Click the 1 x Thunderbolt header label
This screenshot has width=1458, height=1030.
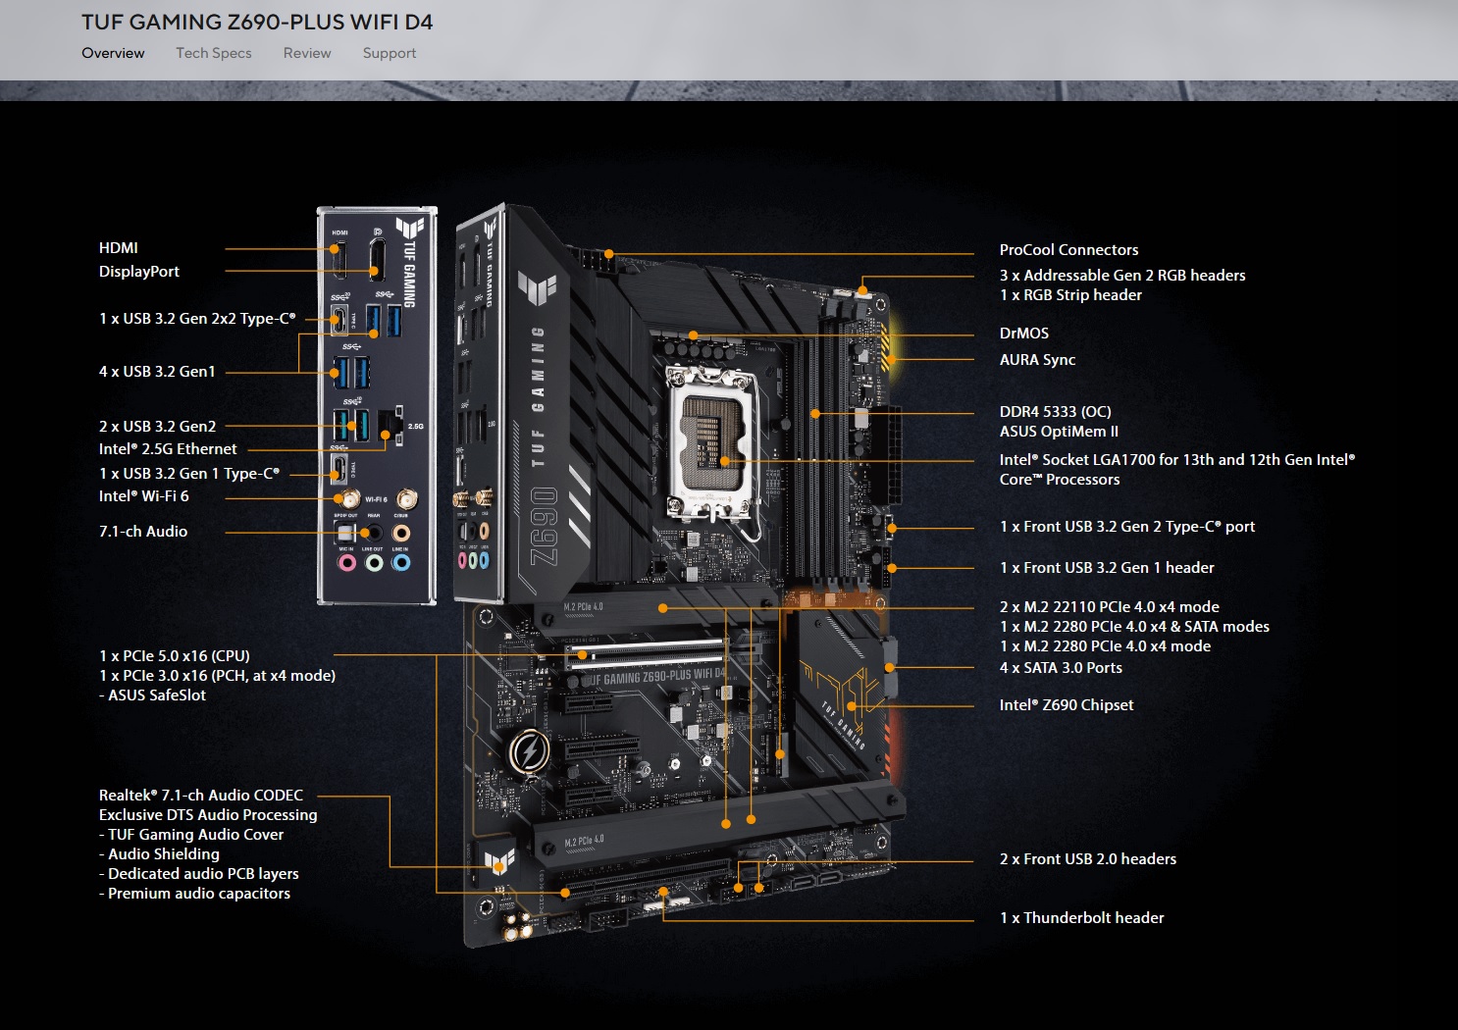coord(1081,918)
